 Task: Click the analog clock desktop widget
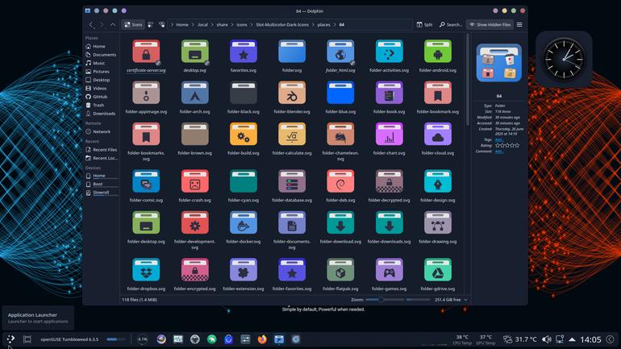click(564, 59)
